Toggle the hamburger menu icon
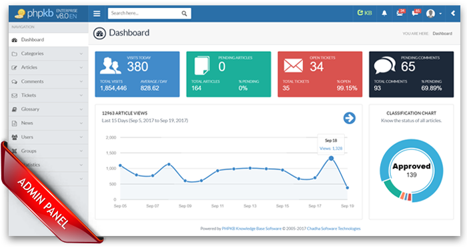 97,14
